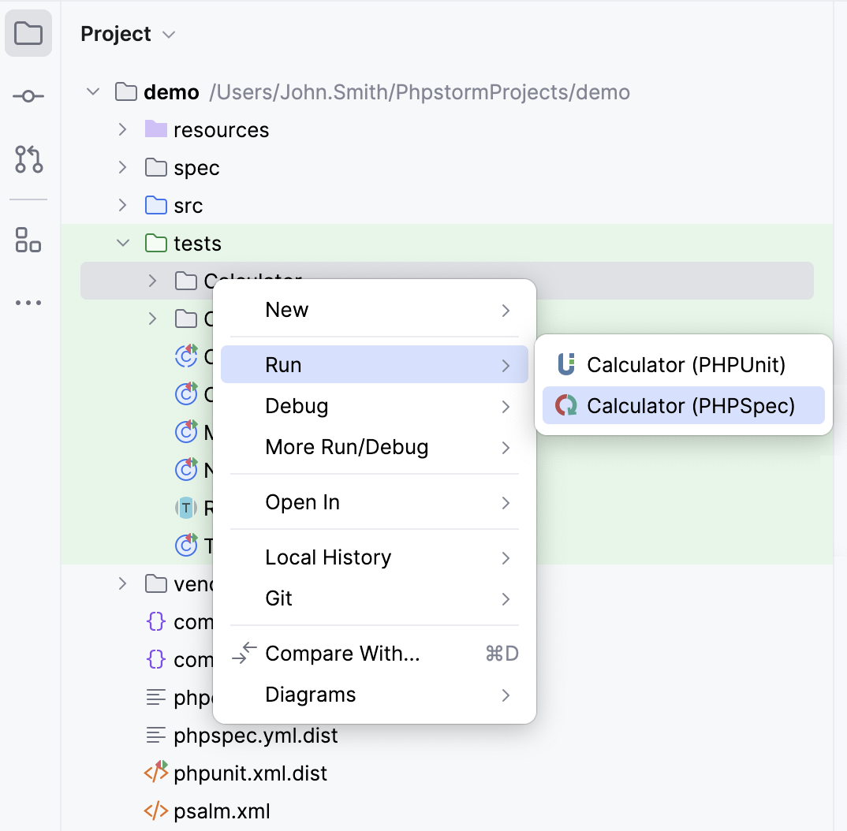Select the phpspec.yml.dist file
The image size is (847, 831).
click(x=256, y=735)
